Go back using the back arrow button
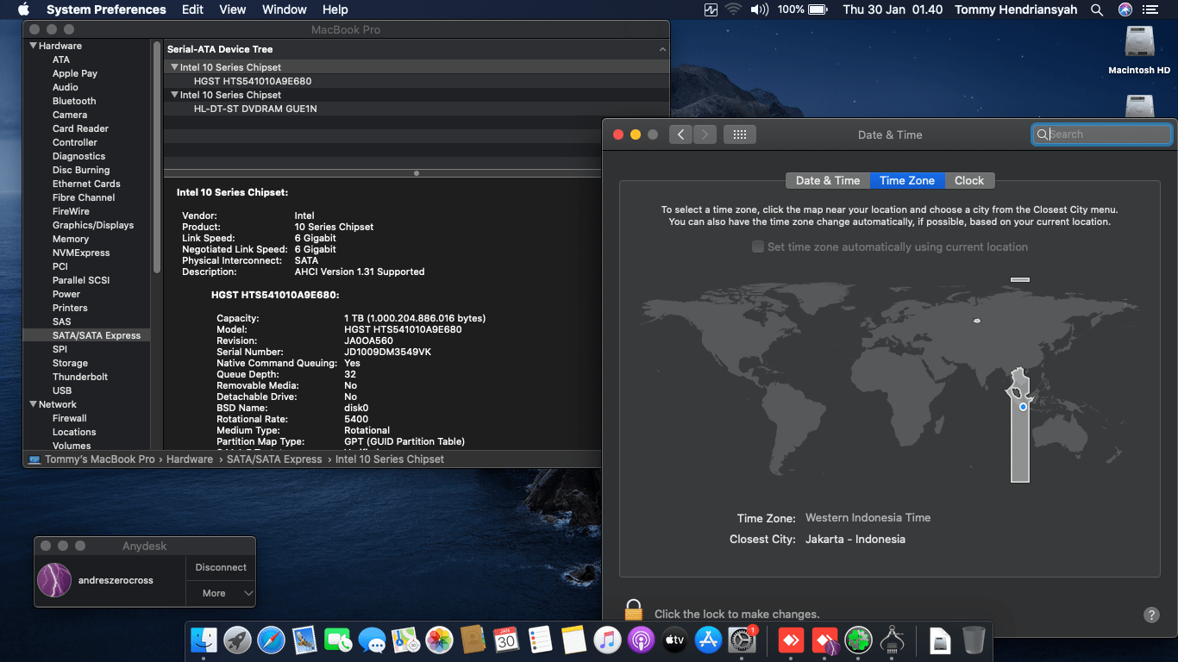 click(680, 134)
